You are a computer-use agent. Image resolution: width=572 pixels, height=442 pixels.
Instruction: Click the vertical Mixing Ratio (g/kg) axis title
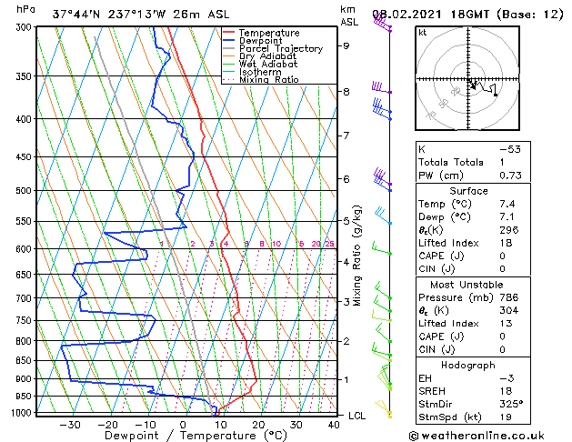pos(356,256)
